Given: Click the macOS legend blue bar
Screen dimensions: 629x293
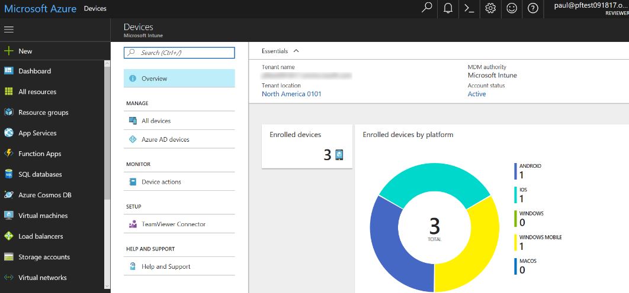Looking at the screenshot, I should click(516, 266).
